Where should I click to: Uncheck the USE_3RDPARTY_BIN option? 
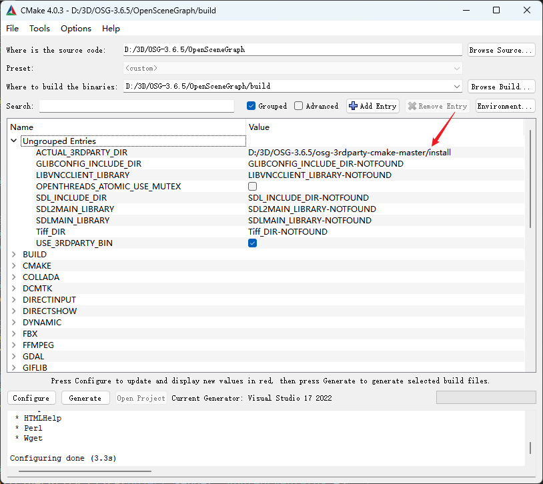pyautogui.click(x=252, y=243)
